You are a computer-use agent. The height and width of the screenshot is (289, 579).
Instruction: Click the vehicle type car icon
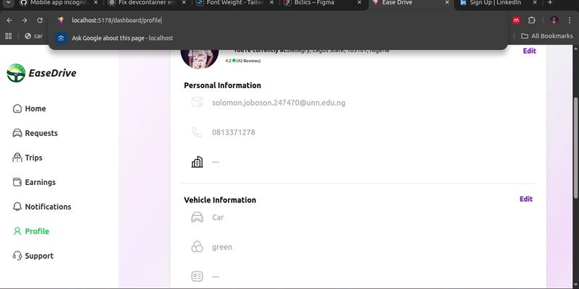(x=197, y=217)
